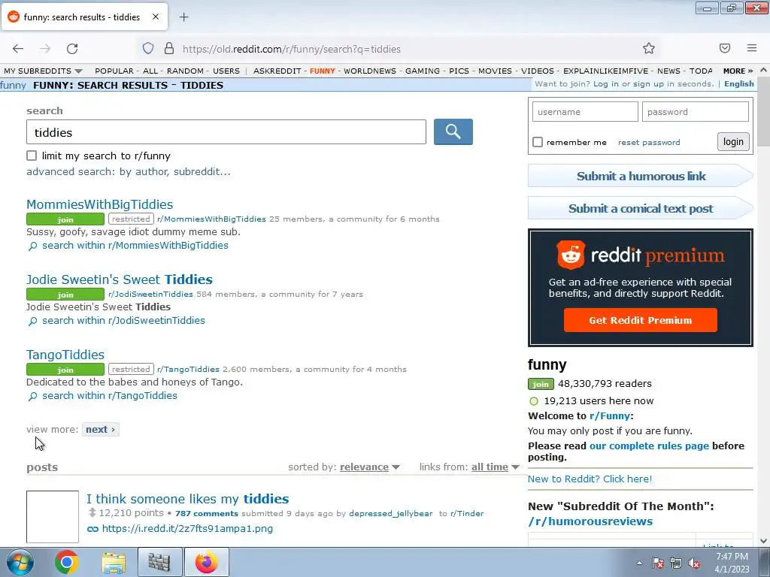Viewport: 770px width, 577px height.
Task: Open the /r/humorousreviews link
Action: [590, 521]
